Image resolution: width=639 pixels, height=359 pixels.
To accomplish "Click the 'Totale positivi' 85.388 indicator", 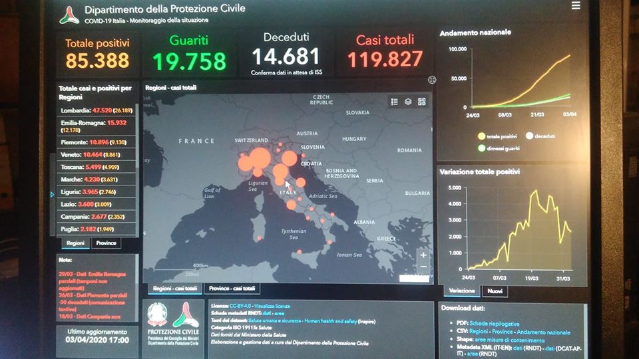I will point(97,54).
